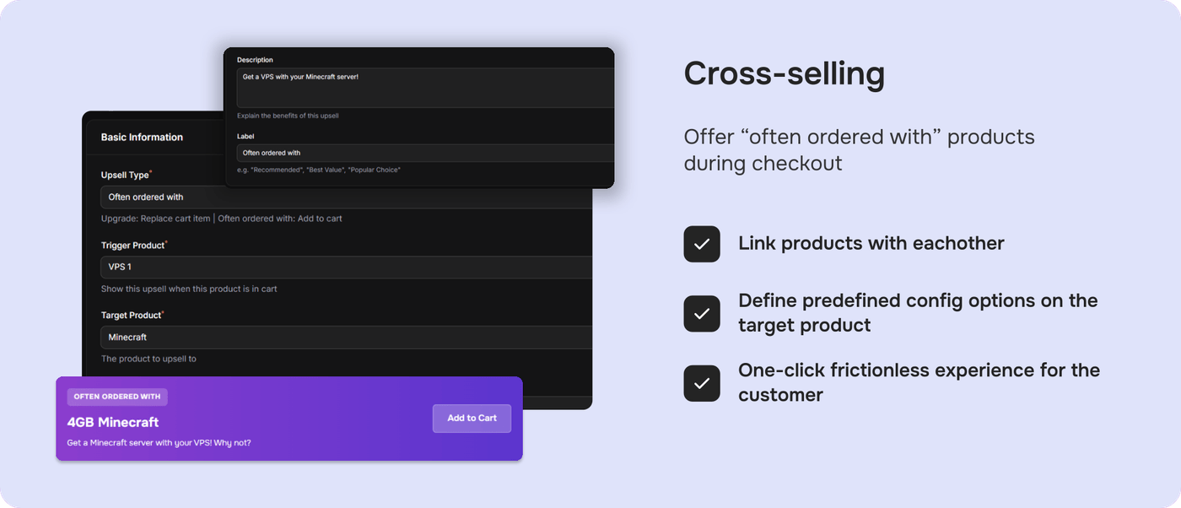Select the '4GB Minecraft' upsell title
The height and width of the screenshot is (508, 1181).
click(x=113, y=422)
